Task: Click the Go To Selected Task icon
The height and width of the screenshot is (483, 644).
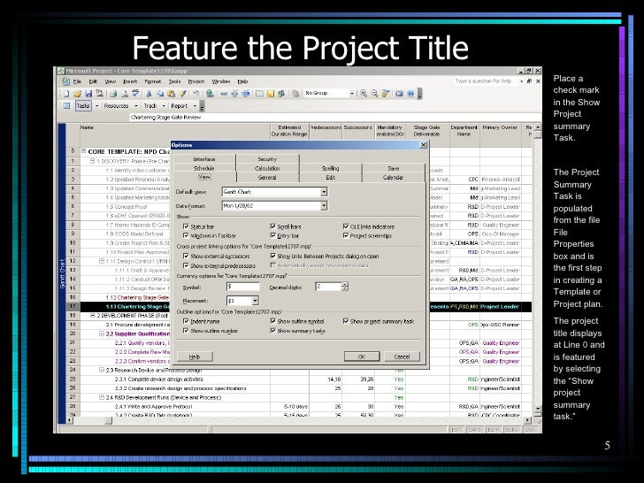Action: coord(386,94)
